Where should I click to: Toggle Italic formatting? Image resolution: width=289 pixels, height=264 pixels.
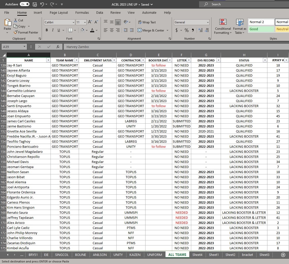(x=53, y=30)
